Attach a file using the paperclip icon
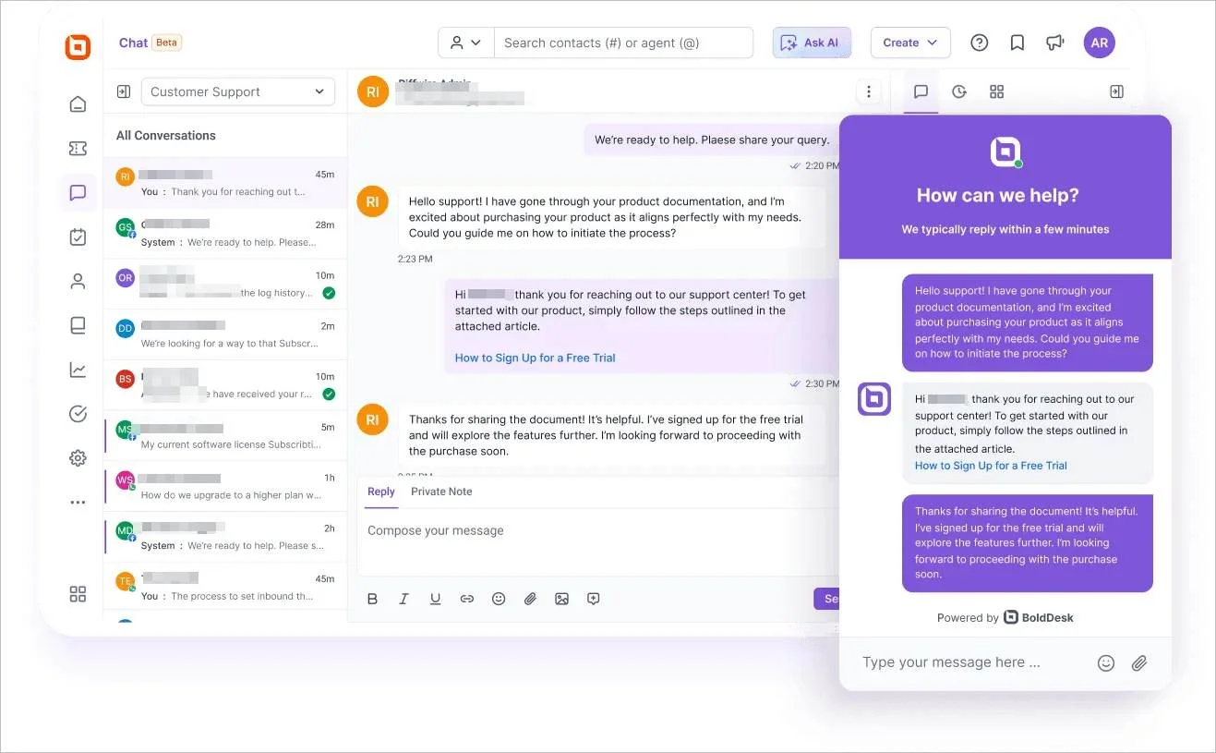The image size is (1216, 753). (x=530, y=598)
